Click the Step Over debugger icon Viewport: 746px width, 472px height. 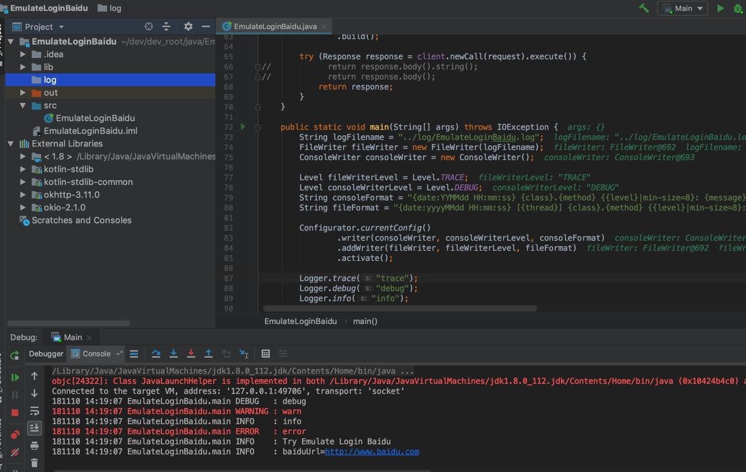[x=156, y=354]
